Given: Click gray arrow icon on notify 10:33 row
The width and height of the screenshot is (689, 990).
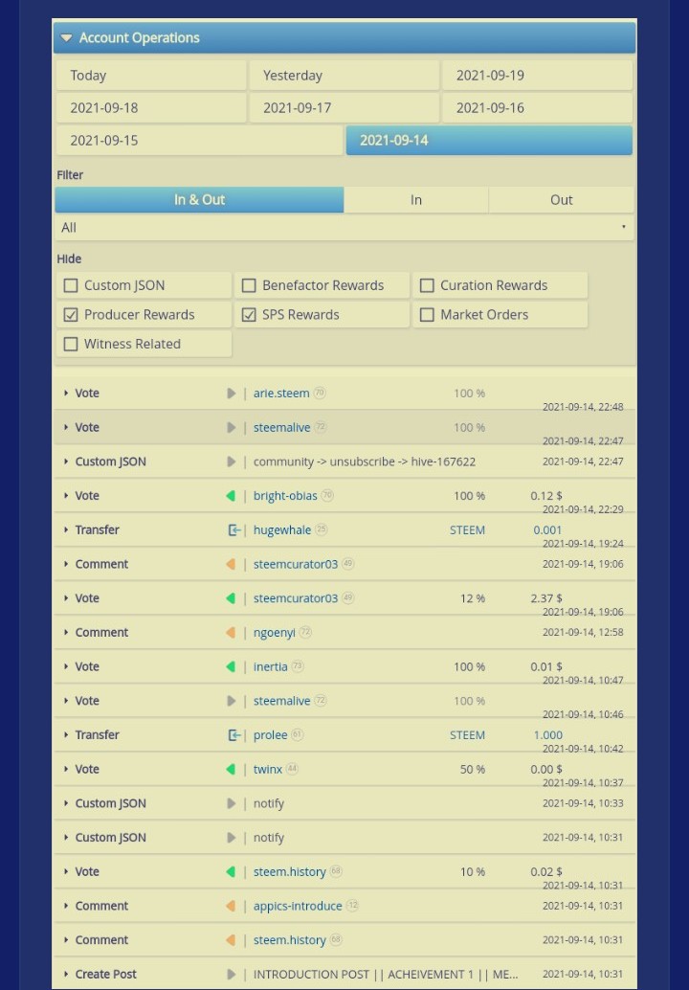Looking at the screenshot, I should [232, 803].
